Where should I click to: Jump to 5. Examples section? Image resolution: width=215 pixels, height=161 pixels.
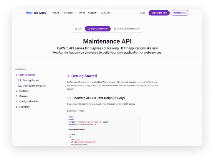click(23, 107)
